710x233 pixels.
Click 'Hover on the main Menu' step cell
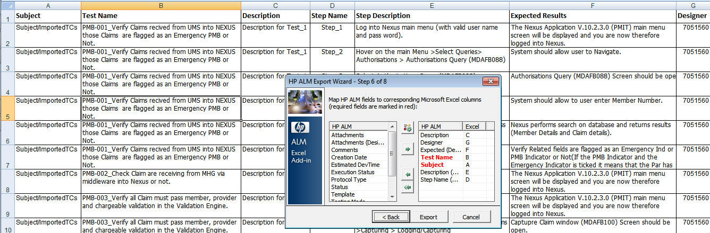(432, 59)
